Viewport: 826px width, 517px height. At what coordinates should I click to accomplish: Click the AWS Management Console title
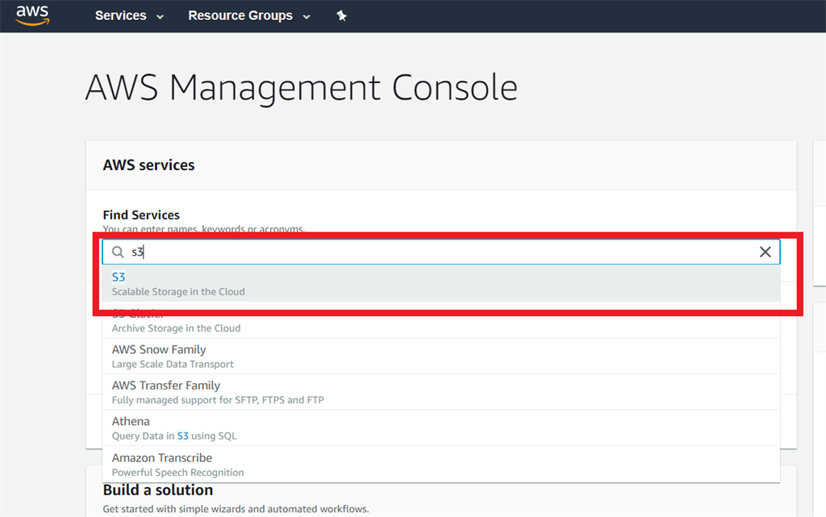click(302, 88)
